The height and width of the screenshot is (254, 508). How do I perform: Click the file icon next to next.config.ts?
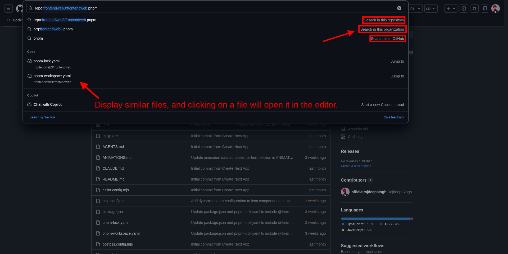pyautogui.click(x=98, y=201)
